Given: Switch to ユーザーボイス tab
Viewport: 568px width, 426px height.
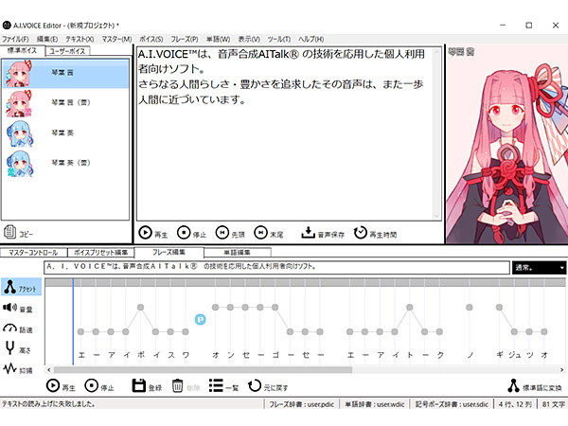Looking at the screenshot, I should coord(67,51).
